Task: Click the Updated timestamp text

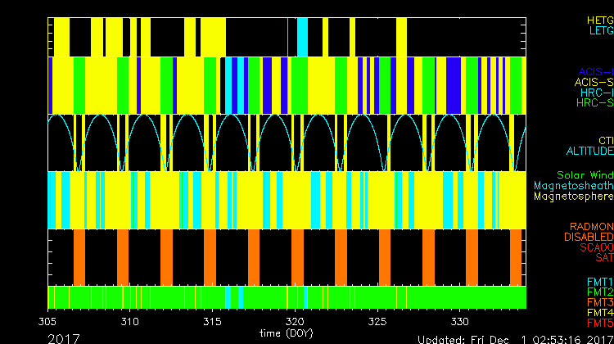Action: click(x=515, y=338)
